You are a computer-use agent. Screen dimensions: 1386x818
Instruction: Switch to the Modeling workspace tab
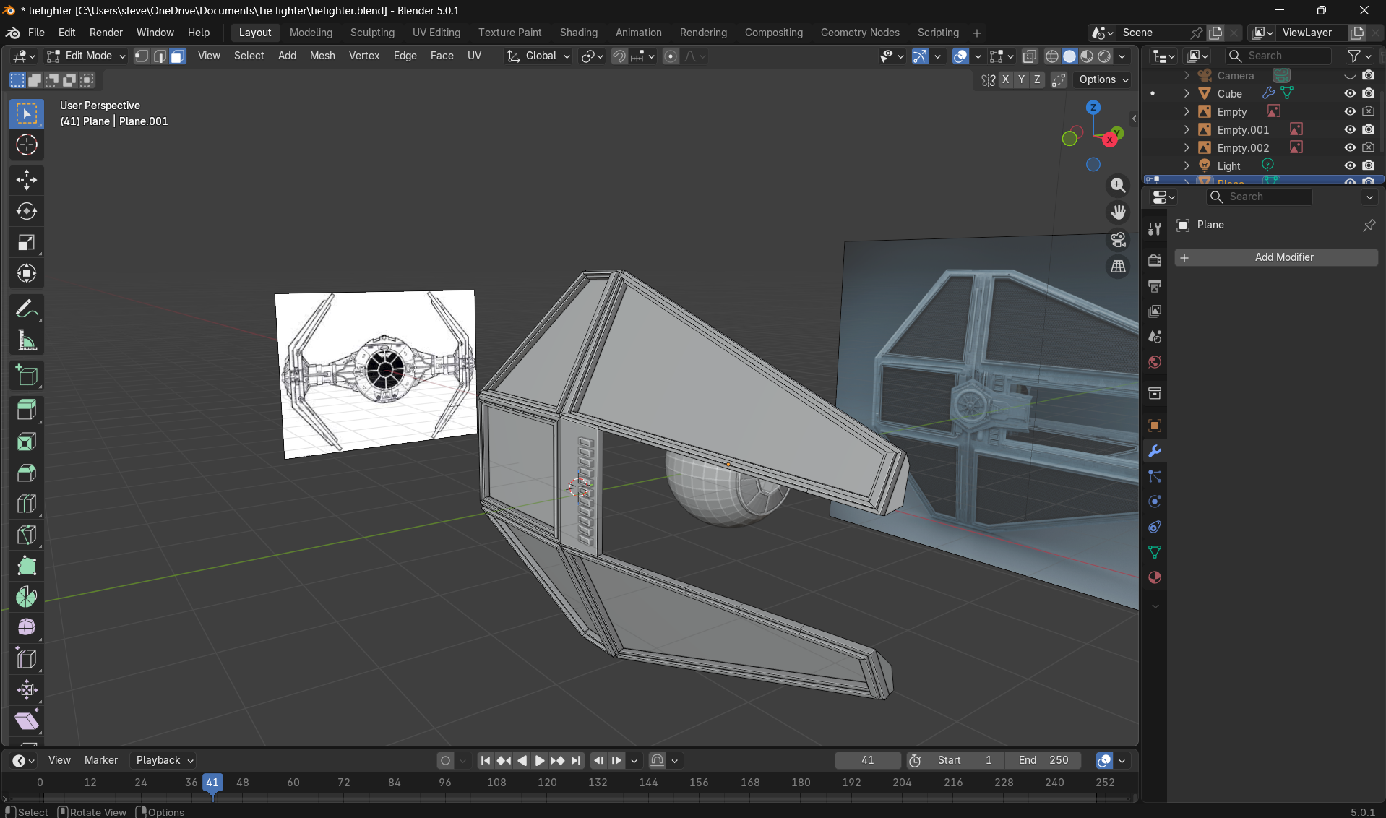[311, 33]
